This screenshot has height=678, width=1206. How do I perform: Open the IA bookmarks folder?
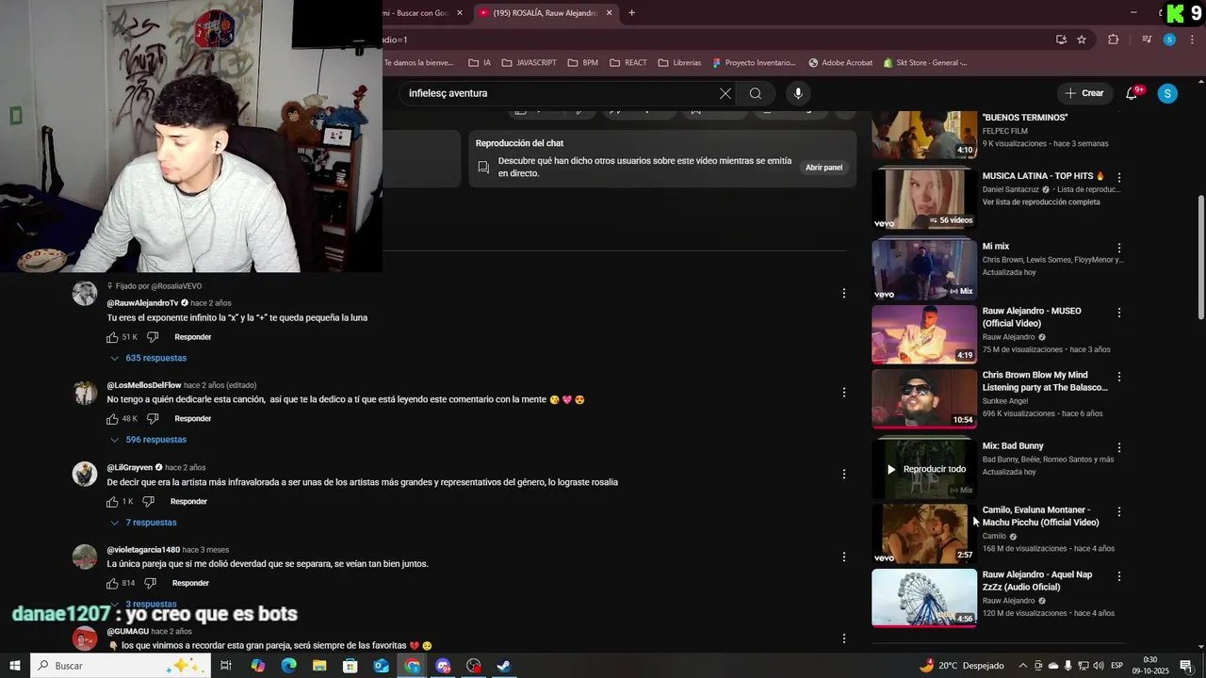480,63
